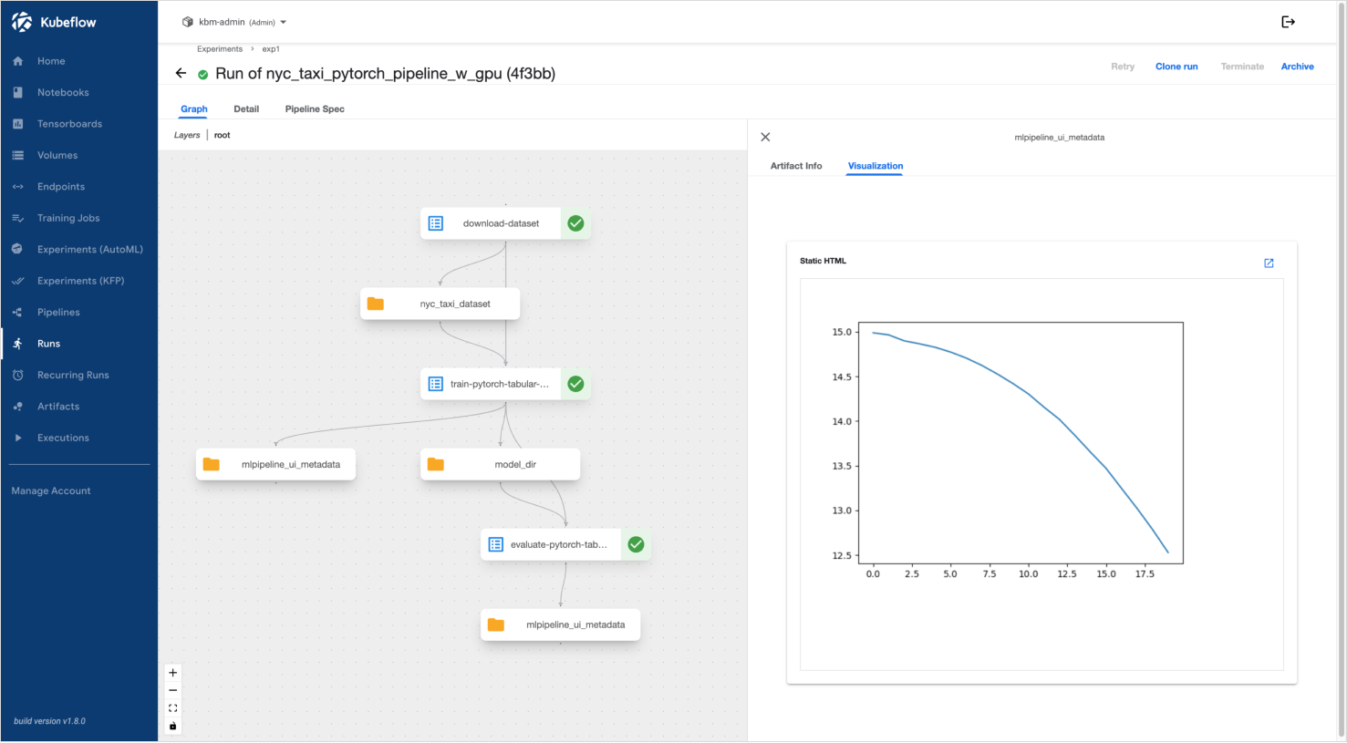Image resolution: width=1347 pixels, height=743 pixels.
Task: Click the Pipelines icon in sidebar
Action: pos(17,312)
